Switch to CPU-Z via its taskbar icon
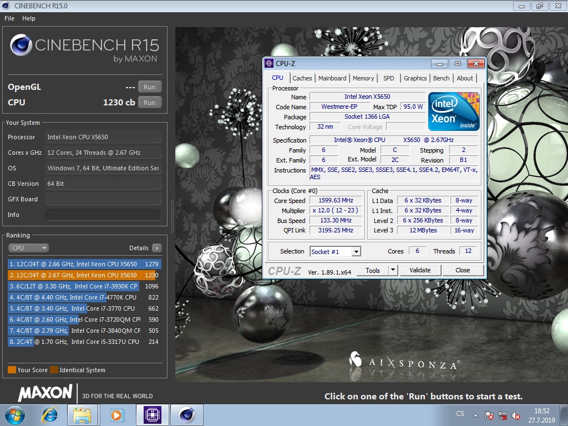Image resolution: width=568 pixels, height=426 pixels. tap(152, 414)
